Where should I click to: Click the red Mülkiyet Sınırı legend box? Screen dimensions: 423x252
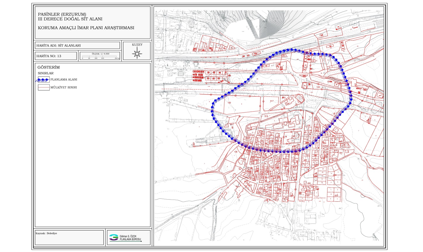pos(44,87)
